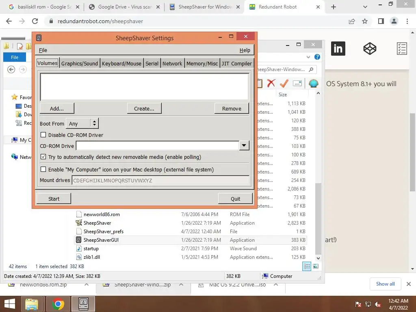Click the orange checkmark icon in Explorer
This screenshot has width=416, height=312.
click(284, 83)
